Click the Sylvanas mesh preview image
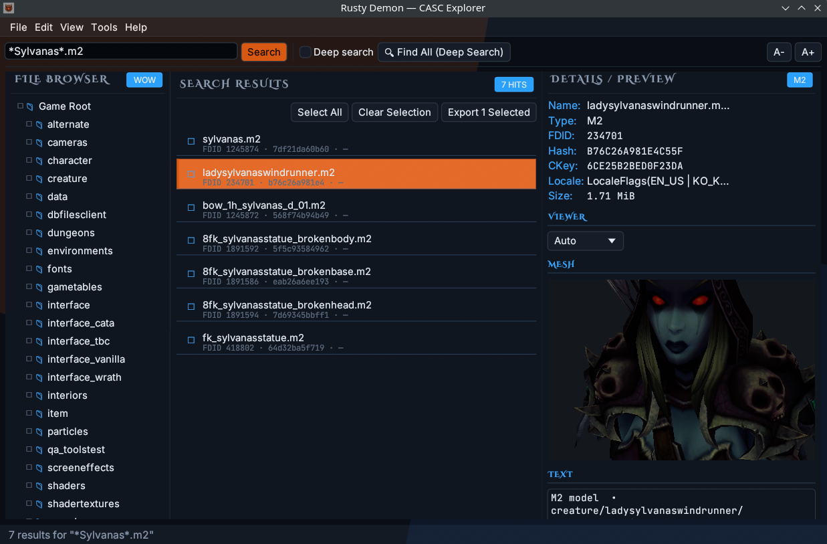Screen dimensions: 827x544 click(x=681, y=369)
